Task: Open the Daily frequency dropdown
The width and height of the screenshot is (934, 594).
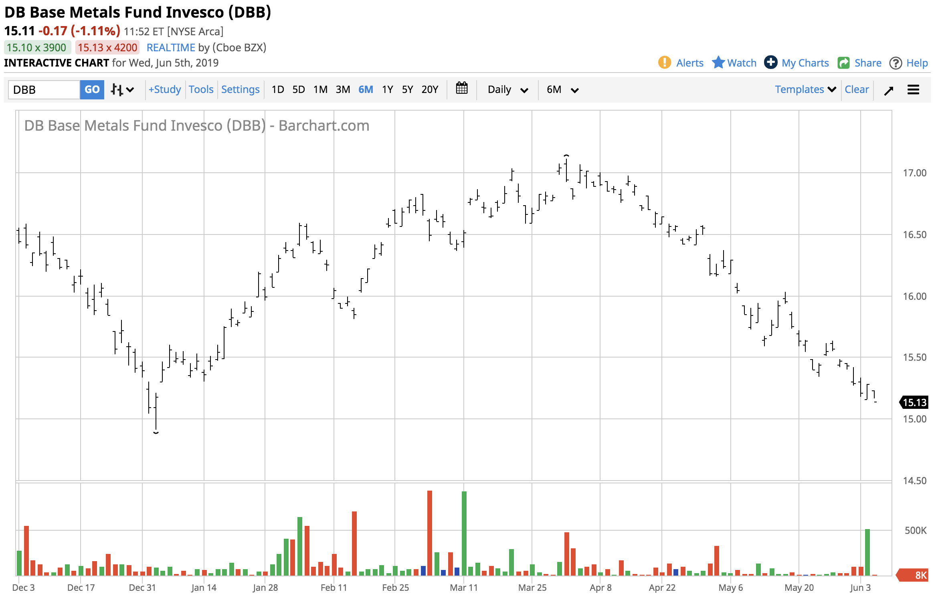Action: (507, 90)
